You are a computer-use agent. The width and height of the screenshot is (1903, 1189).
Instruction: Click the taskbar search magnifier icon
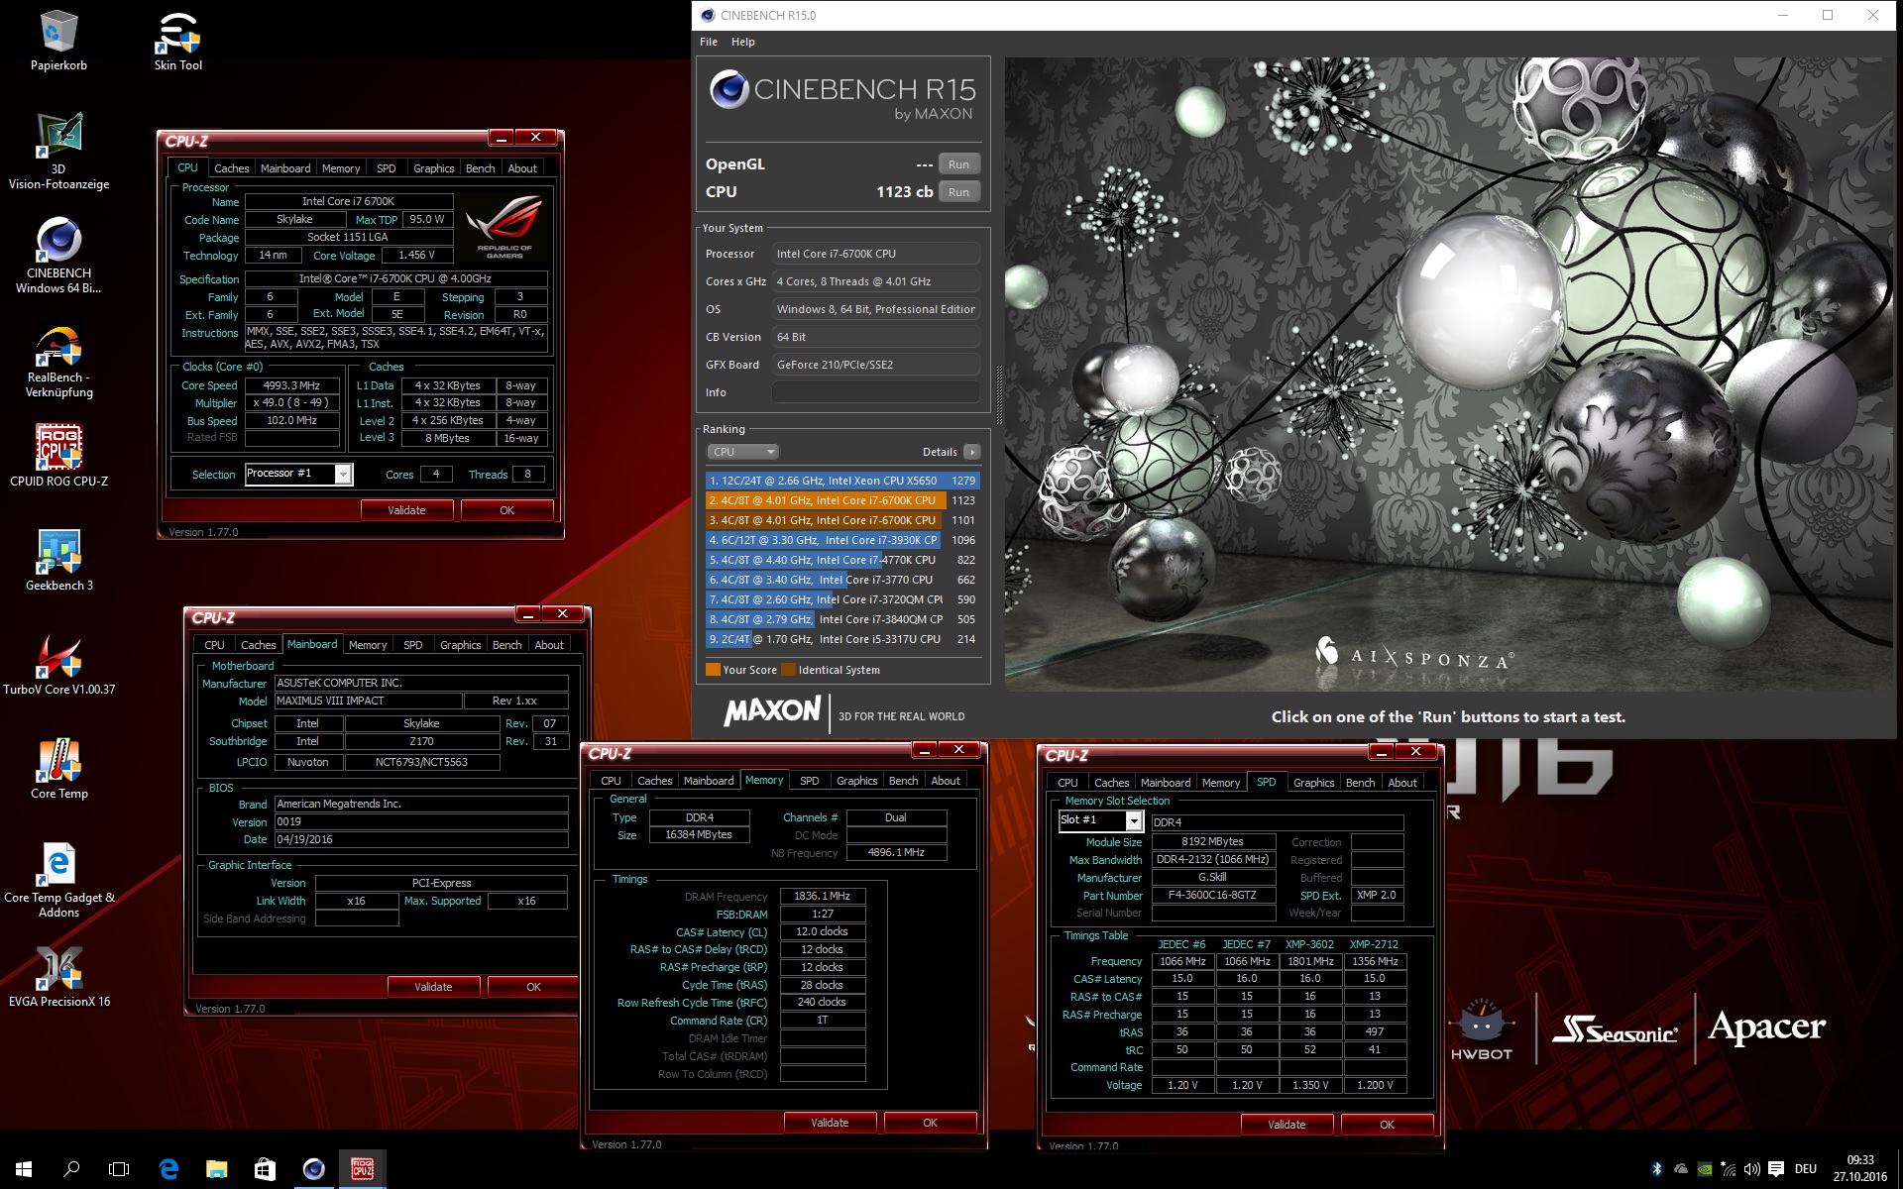[71, 1169]
